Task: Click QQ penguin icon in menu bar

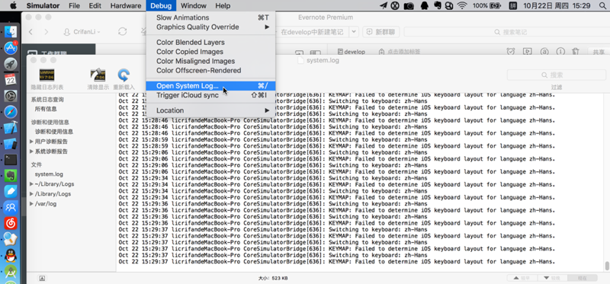Action: click(x=425, y=6)
